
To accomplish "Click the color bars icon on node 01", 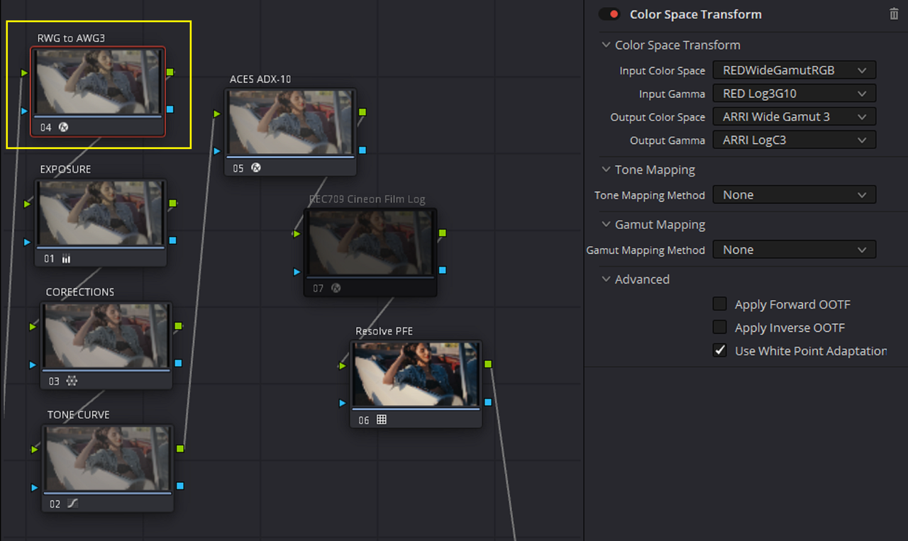I will point(66,259).
